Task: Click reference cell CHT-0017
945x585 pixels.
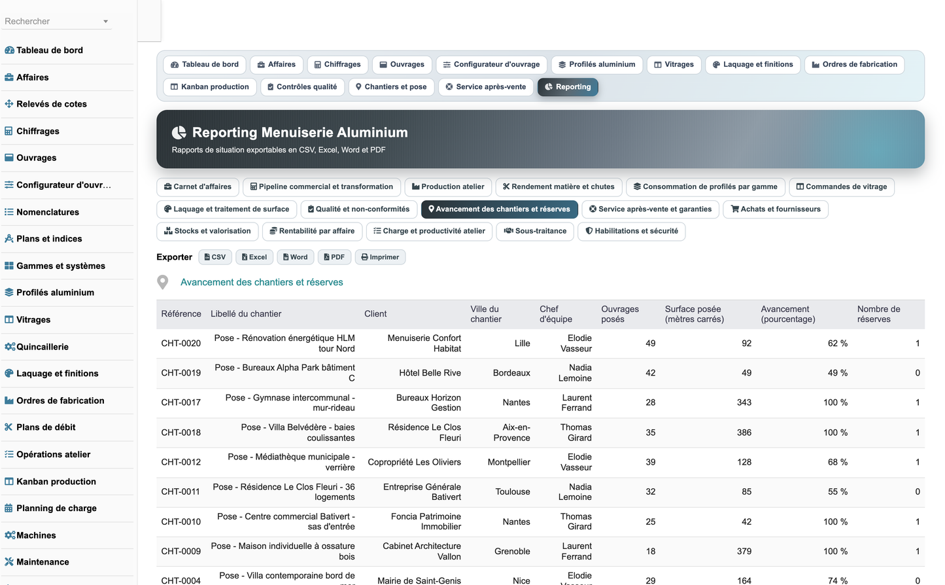Action: tap(181, 402)
